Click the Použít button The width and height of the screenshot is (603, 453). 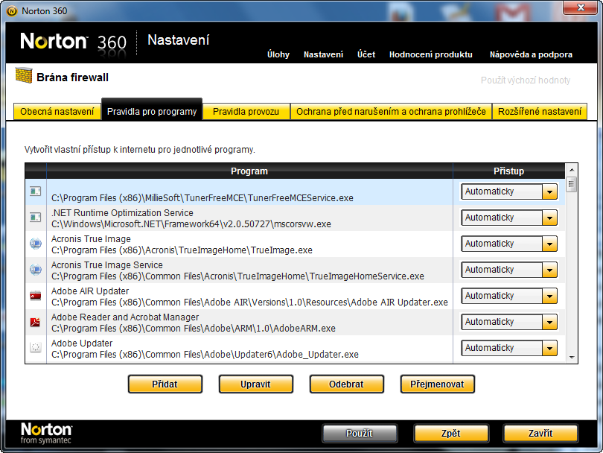(360, 434)
